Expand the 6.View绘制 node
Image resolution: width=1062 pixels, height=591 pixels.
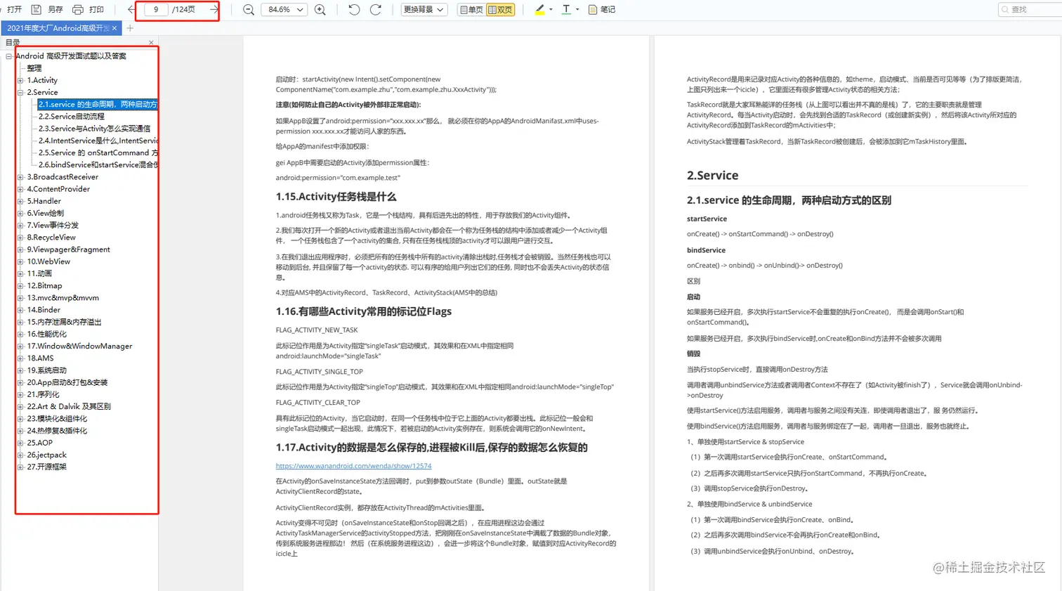[20, 213]
